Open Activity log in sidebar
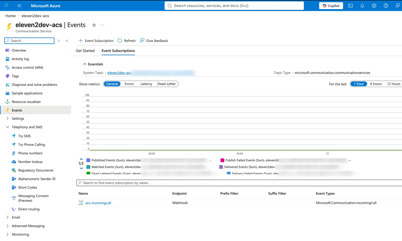This screenshot has height=241, width=402. 20,59
